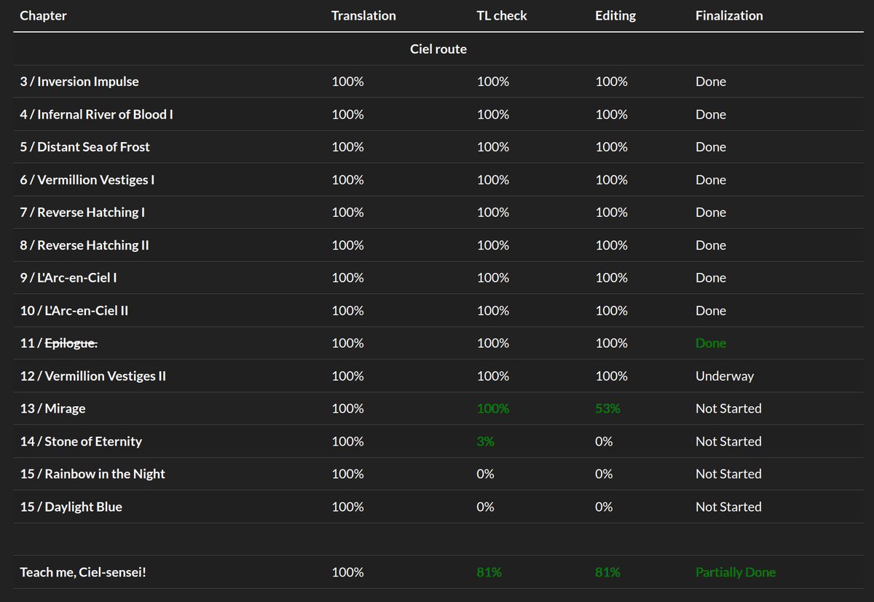Select chapter 10 / L'Arc-en-Ciel II

tap(74, 311)
